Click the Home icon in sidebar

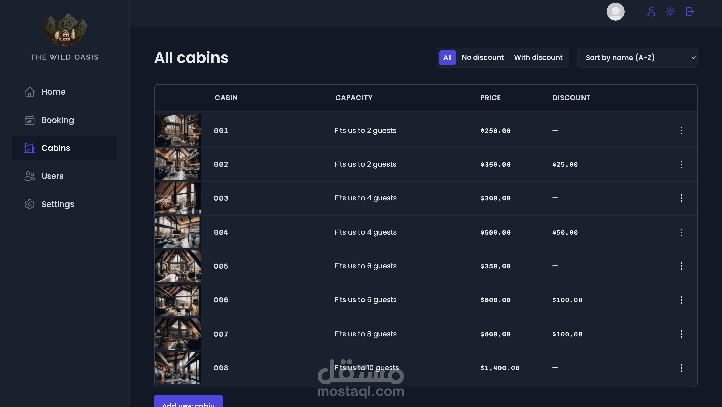(29, 92)
